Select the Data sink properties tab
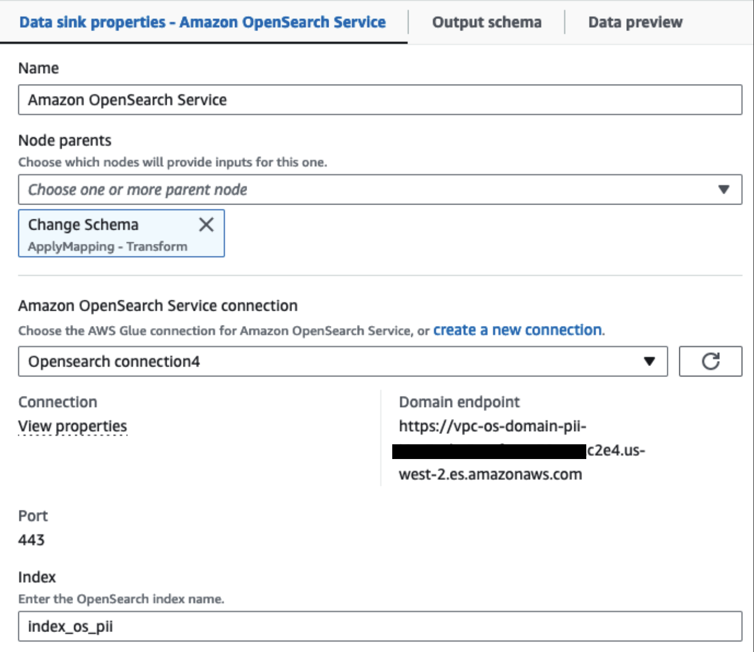The width and height of the screenshot is (754, 652). pyautogui.click(x=202, y=22)
